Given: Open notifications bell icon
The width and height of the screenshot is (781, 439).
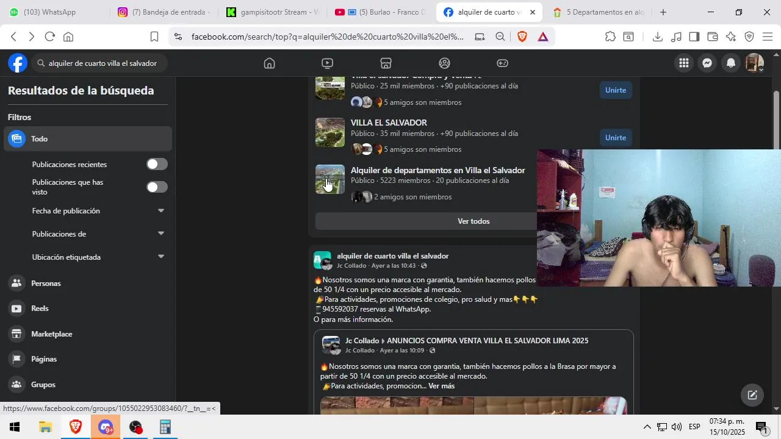Looking at the screenshot, I should tap(730, 63).
